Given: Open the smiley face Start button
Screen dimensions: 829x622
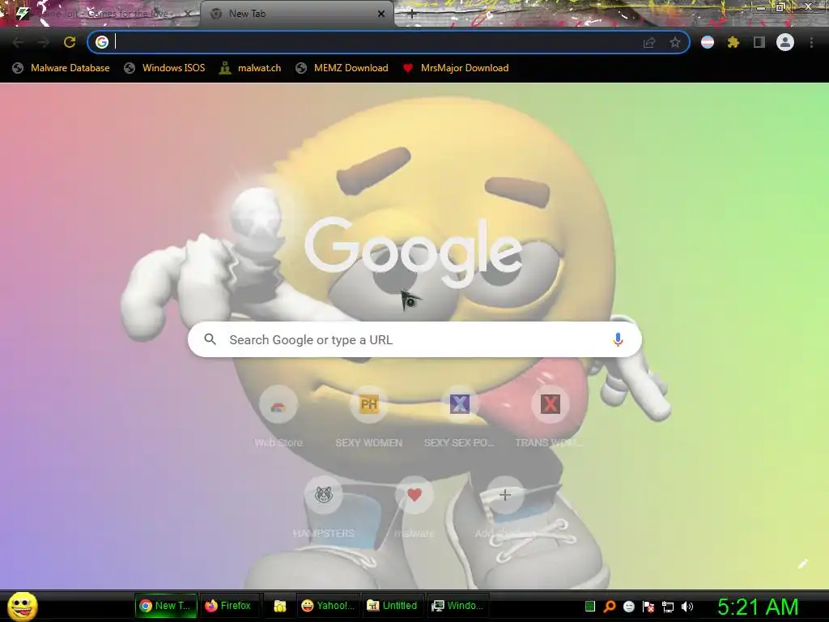Looking at the screenshot, I should (x=23, y=606).
